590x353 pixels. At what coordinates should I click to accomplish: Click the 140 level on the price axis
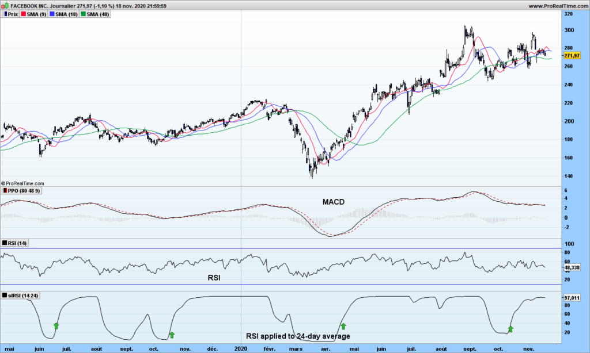tap(569, 176)
